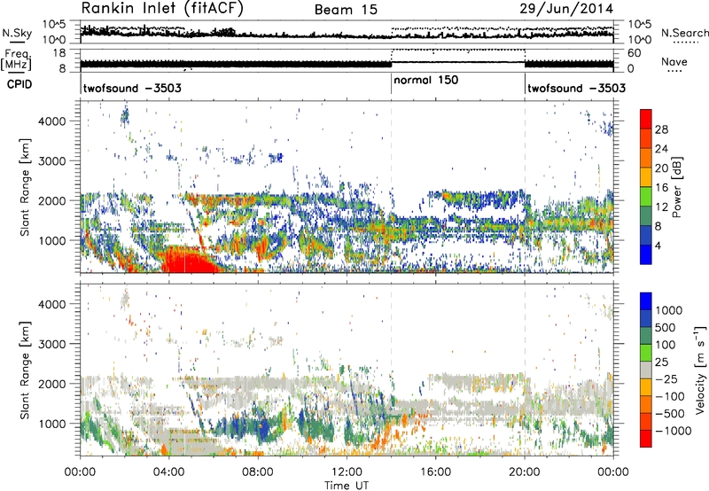Click the '4000' range tick in the power panel
The image size is (709, 491).
(52, 121)
